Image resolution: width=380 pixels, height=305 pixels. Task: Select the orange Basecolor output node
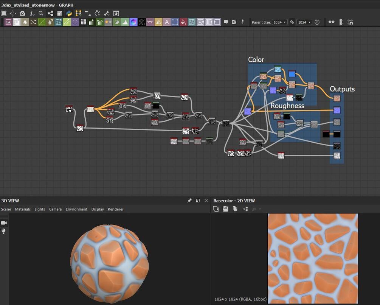click(x=337, y=98)
